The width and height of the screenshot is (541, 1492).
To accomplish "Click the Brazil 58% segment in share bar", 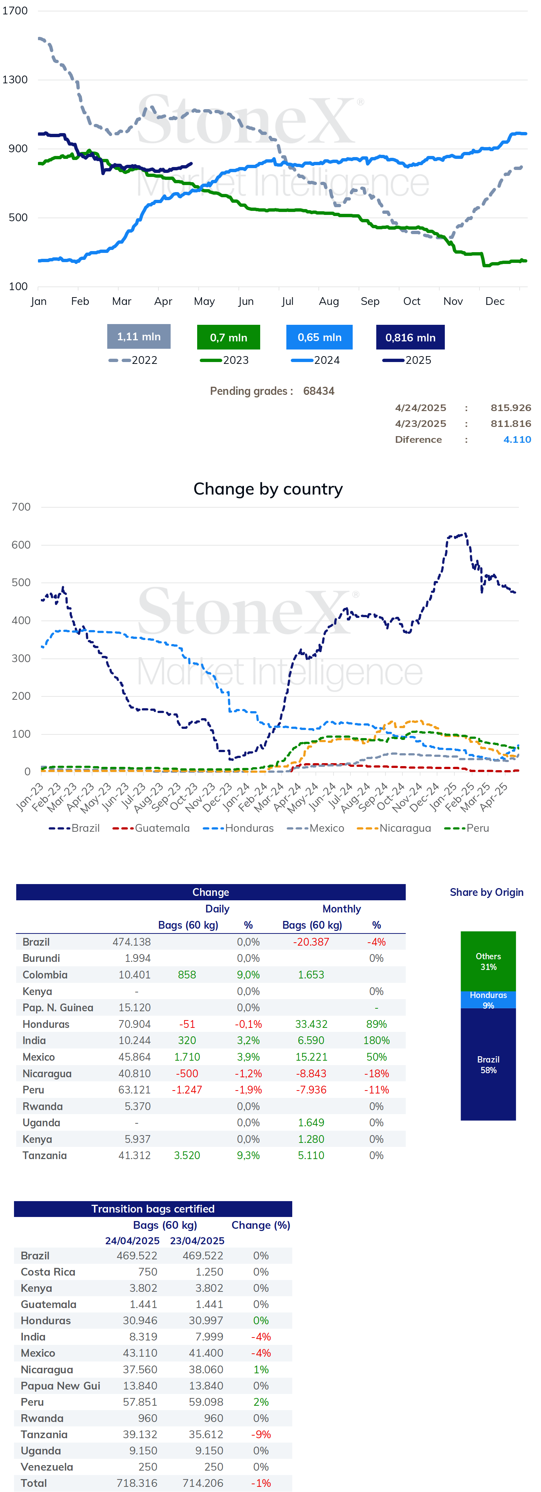I will coord(488,1065).
